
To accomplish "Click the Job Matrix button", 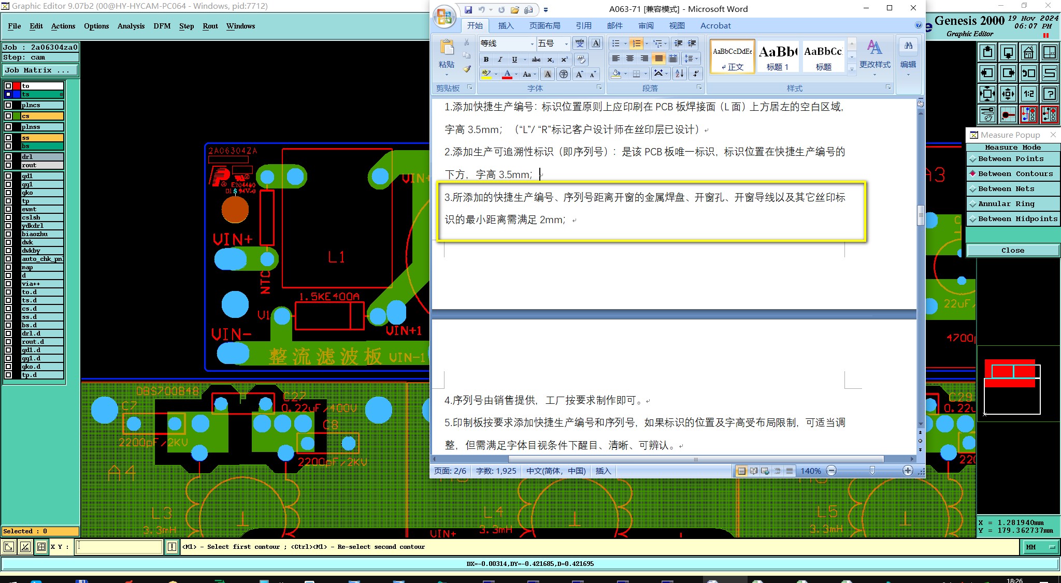I will pyautogui.click(x=40, y=70).
